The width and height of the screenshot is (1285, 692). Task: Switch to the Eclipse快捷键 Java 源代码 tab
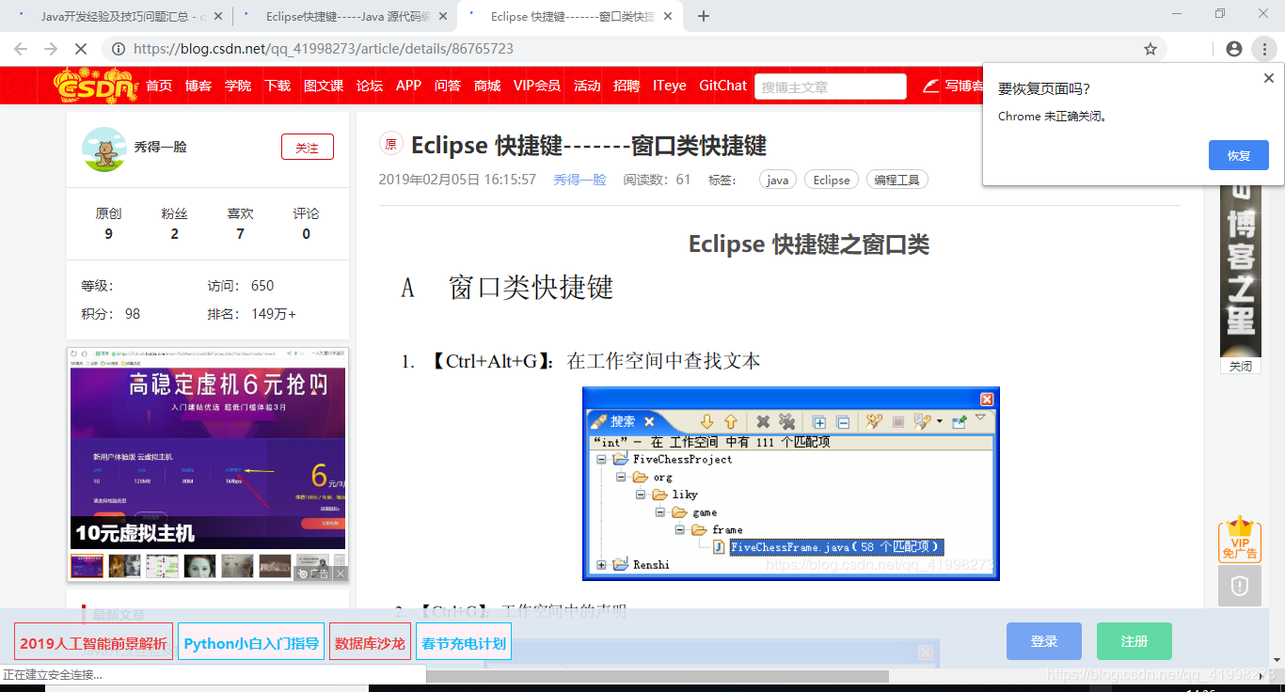pos(343,16)
